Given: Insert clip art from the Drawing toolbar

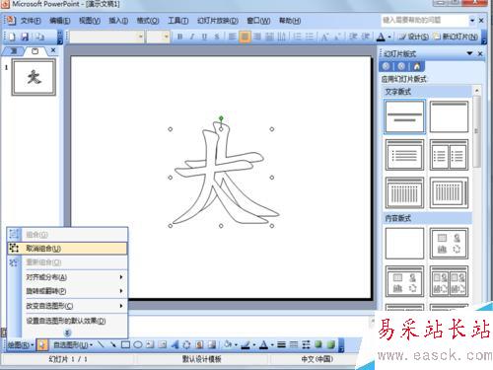Looking at the screenshot, I should 199,344.
